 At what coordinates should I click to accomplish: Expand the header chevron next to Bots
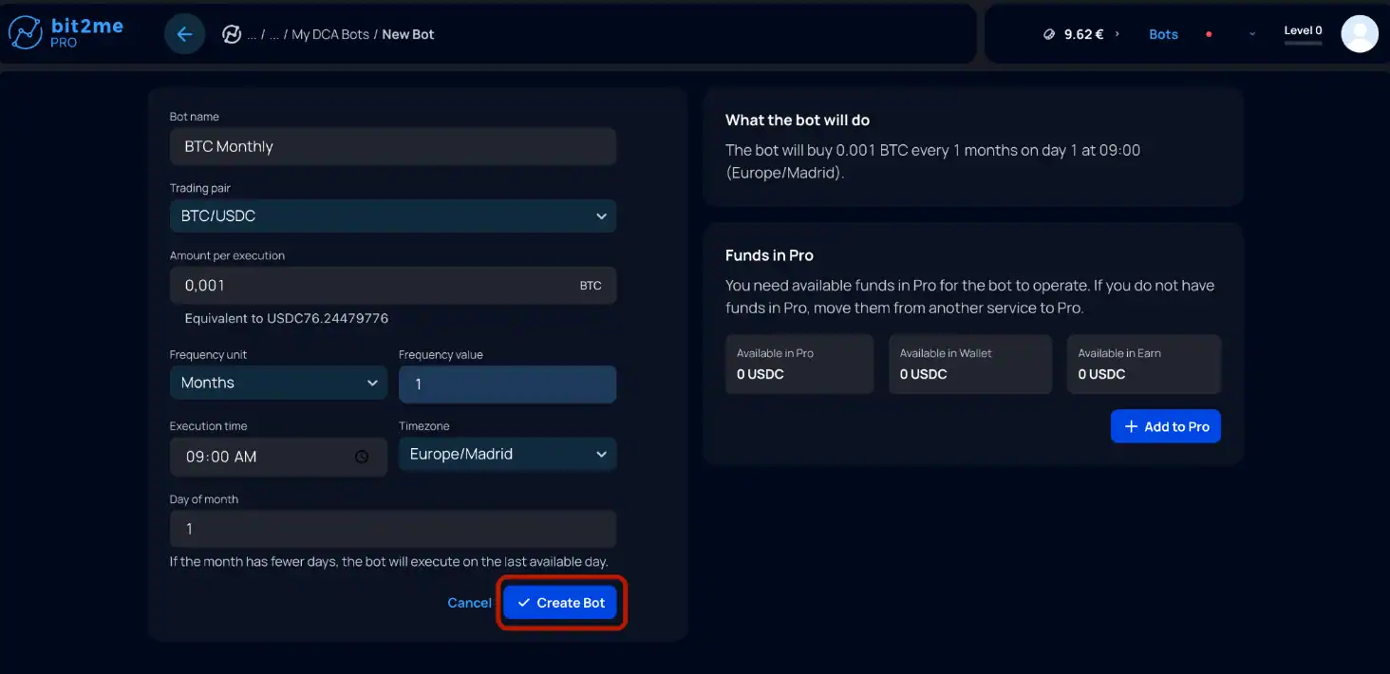[1252, 34]
